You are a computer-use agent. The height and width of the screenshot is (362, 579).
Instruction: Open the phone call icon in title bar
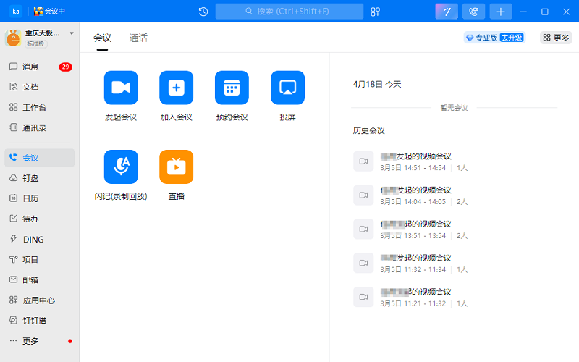tap(474, 12)
